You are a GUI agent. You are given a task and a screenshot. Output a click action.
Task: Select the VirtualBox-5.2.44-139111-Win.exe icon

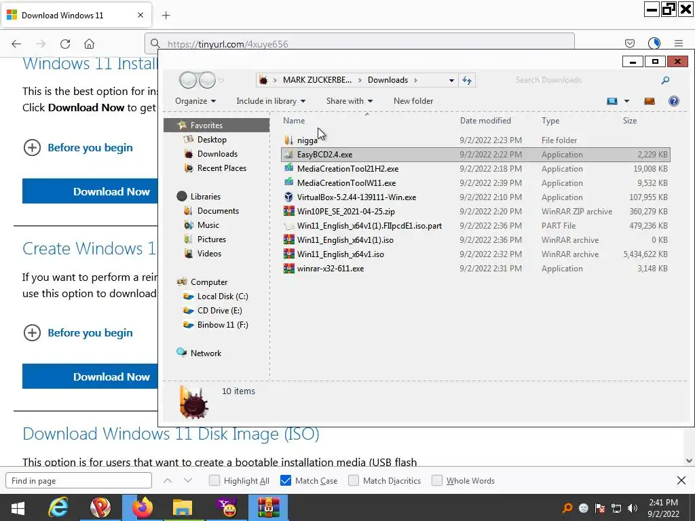[x=288, y=197]
